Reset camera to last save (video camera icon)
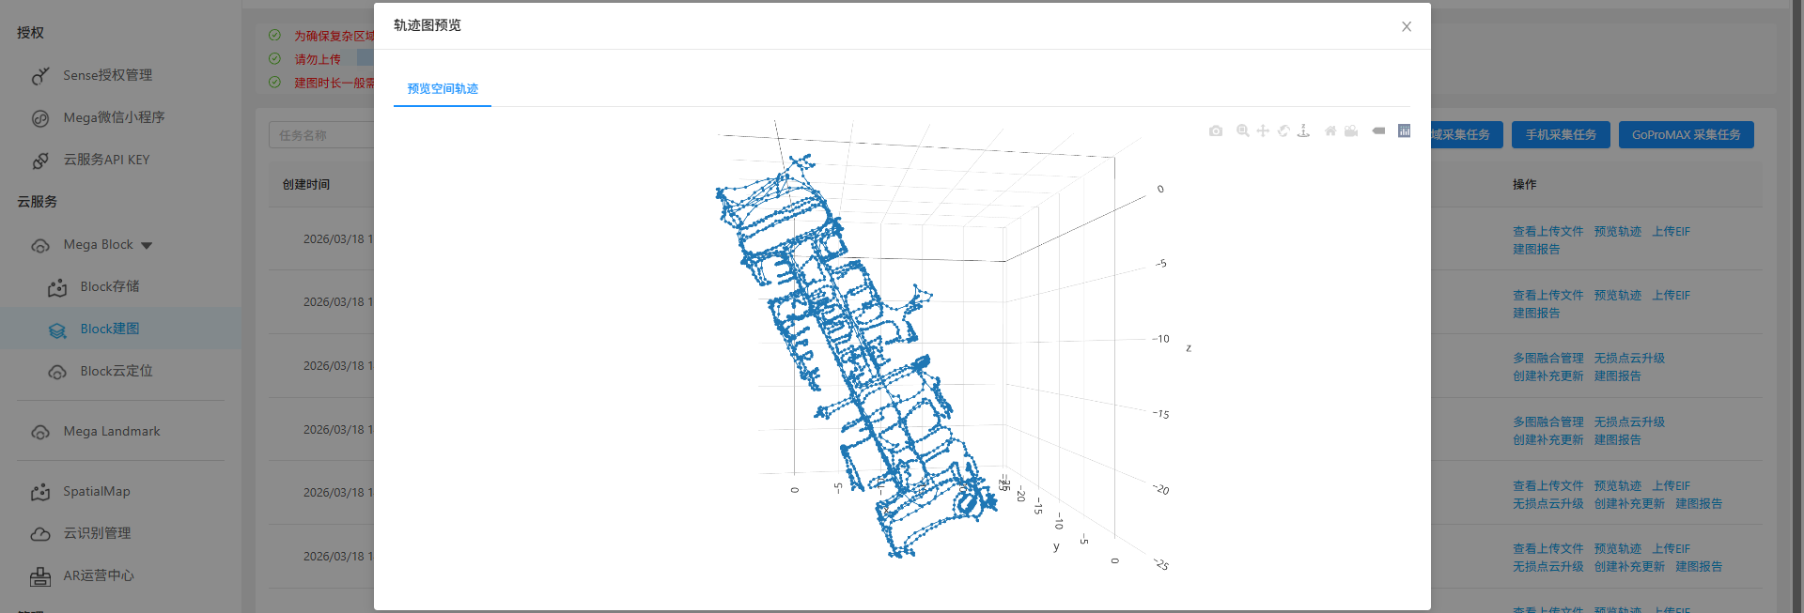 pyautogui.click(x=1351, y=131)
